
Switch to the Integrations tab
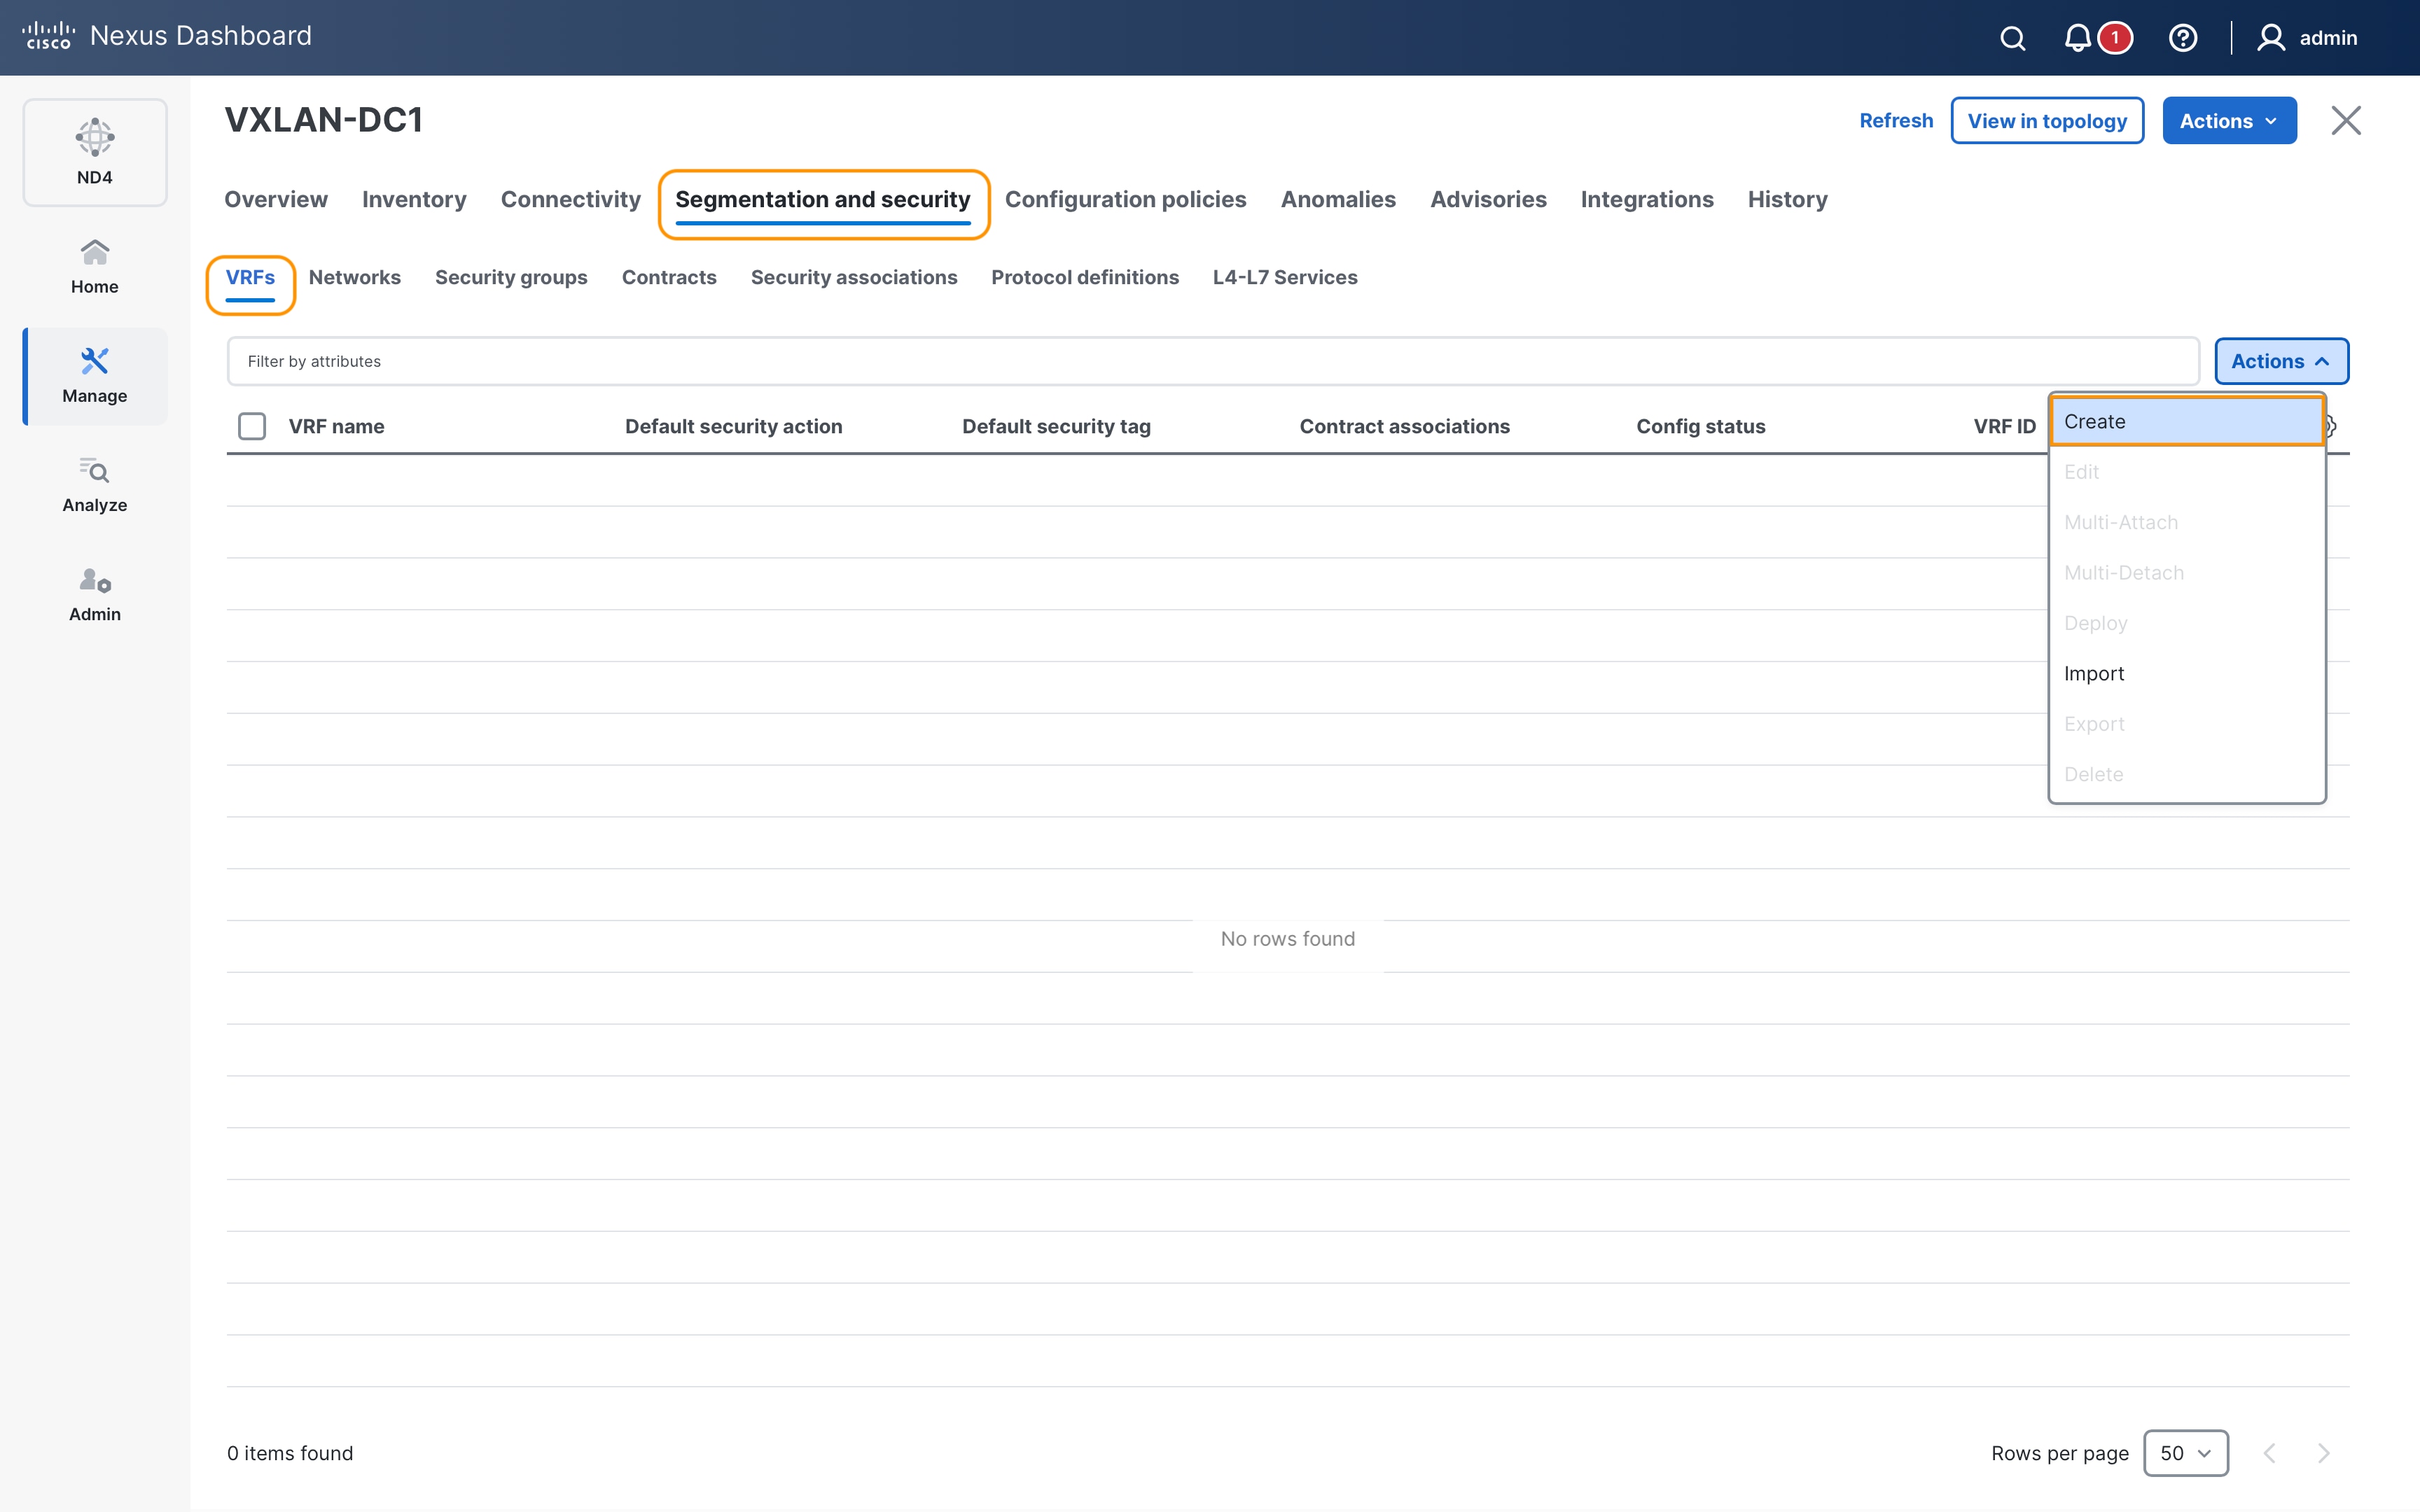(1647, 199)
